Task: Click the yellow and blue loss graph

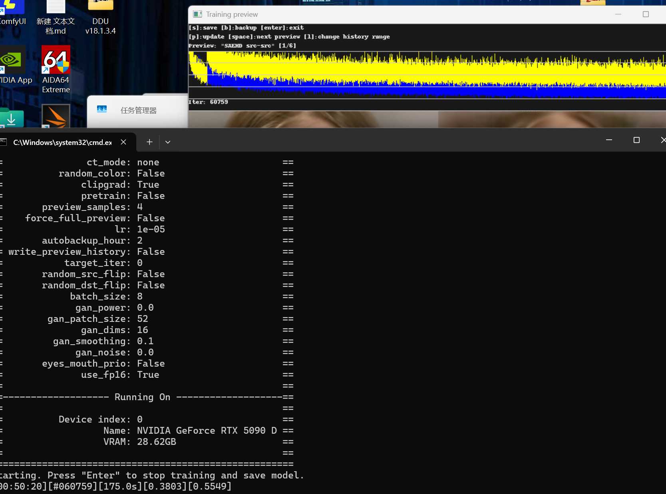Action: pos(427,75)
